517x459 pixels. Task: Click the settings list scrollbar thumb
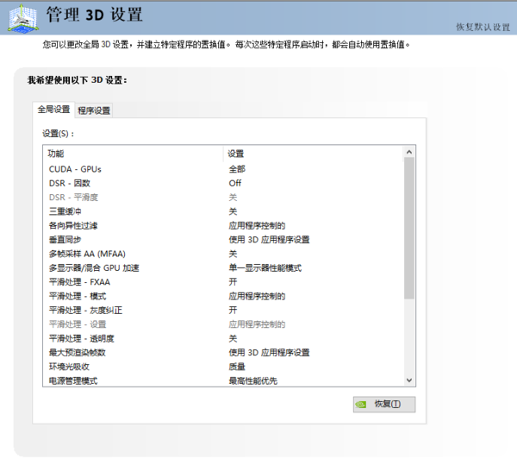pos(409,228)
